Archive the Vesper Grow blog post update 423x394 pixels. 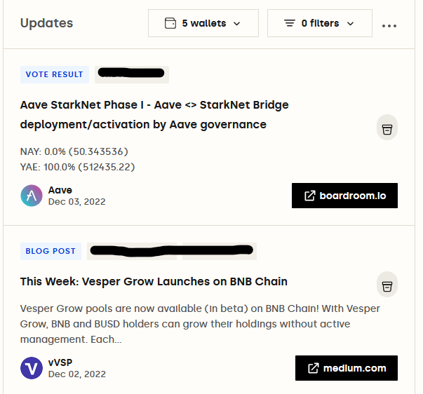pos(387,285)
